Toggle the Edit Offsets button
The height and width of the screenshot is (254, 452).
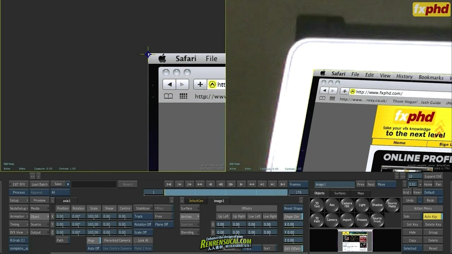pos(293,249)
